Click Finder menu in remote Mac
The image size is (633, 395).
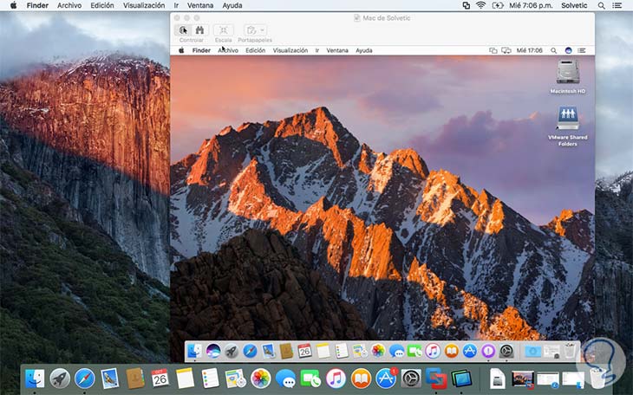(201, 50)
